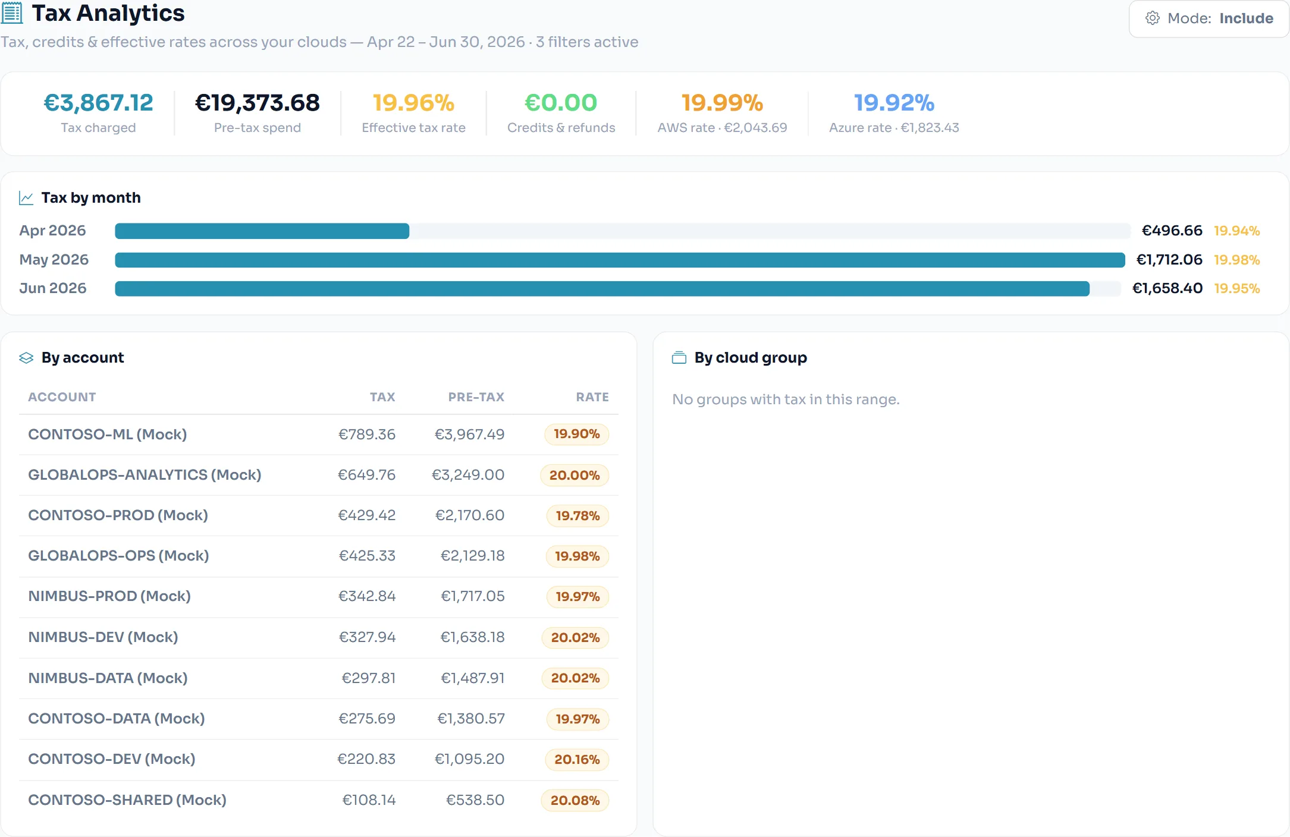This screenshot has height=837, width=1290.
Task: Click the ACCOUNT column header
Action: click(62, 397)
